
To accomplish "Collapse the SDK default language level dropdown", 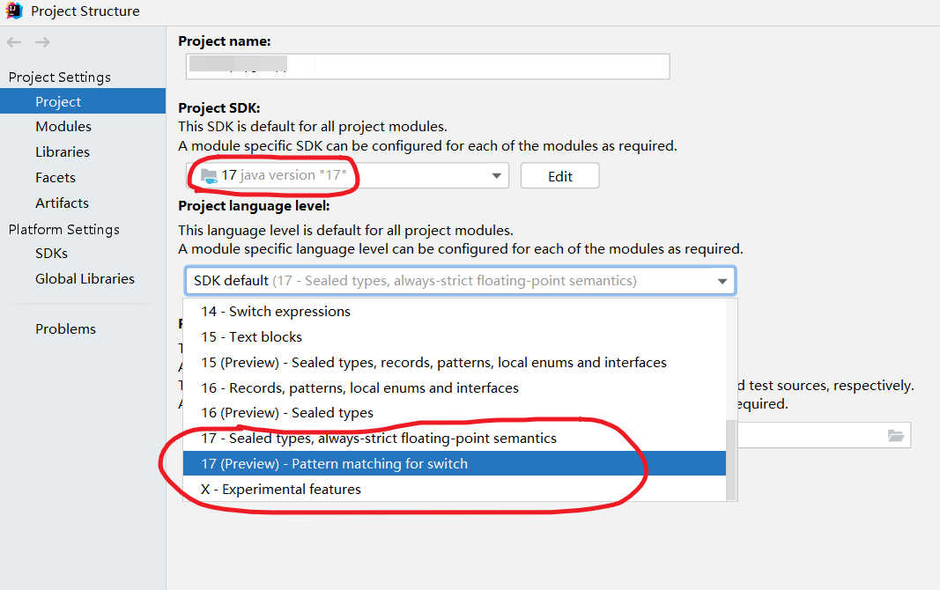I will (722, 281).
